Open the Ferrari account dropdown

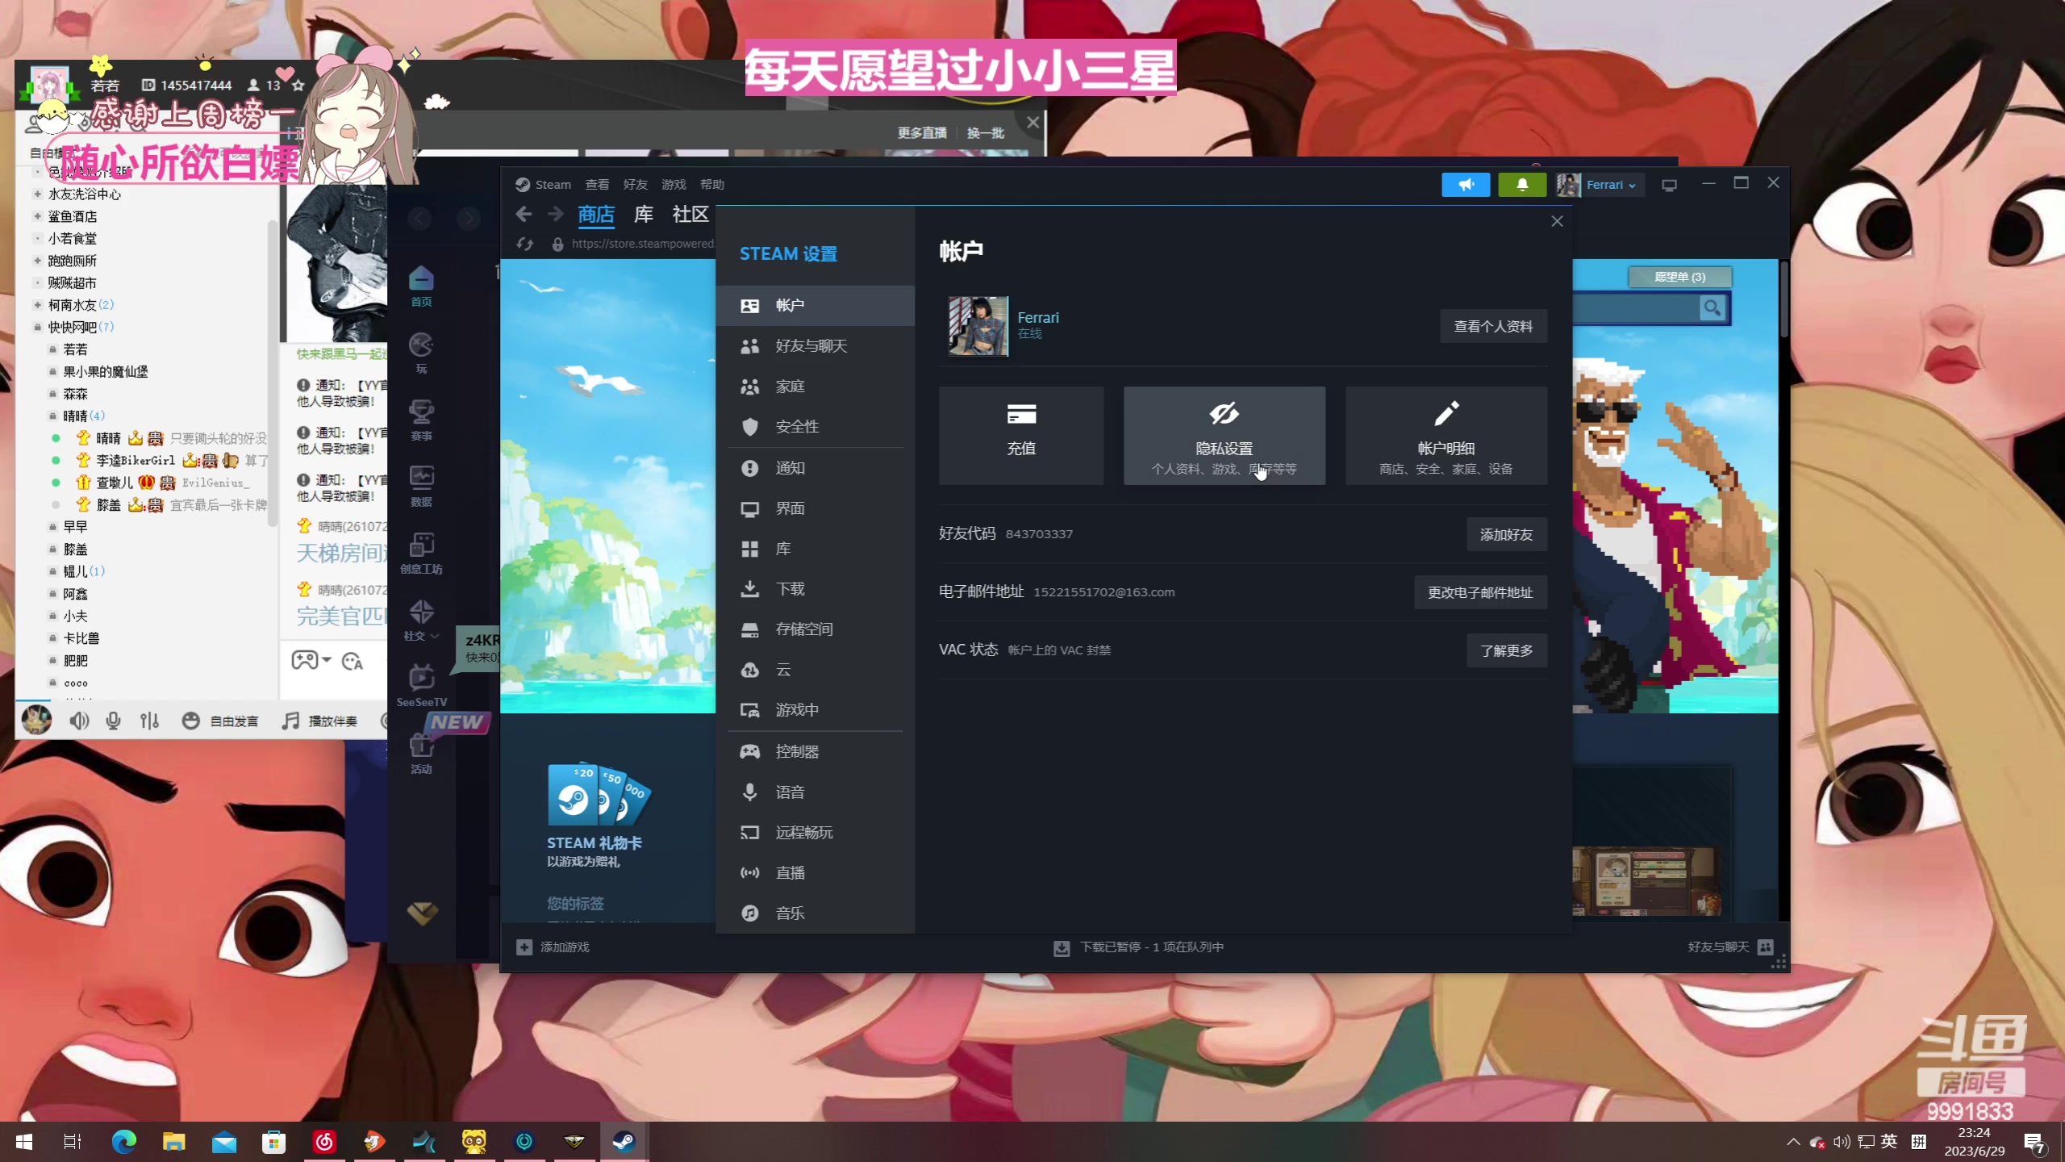click(1599, 185)
